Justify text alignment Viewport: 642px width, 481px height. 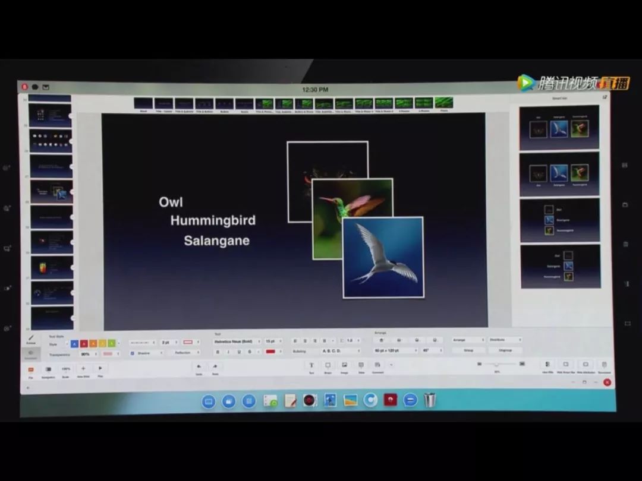click(325, 341)
